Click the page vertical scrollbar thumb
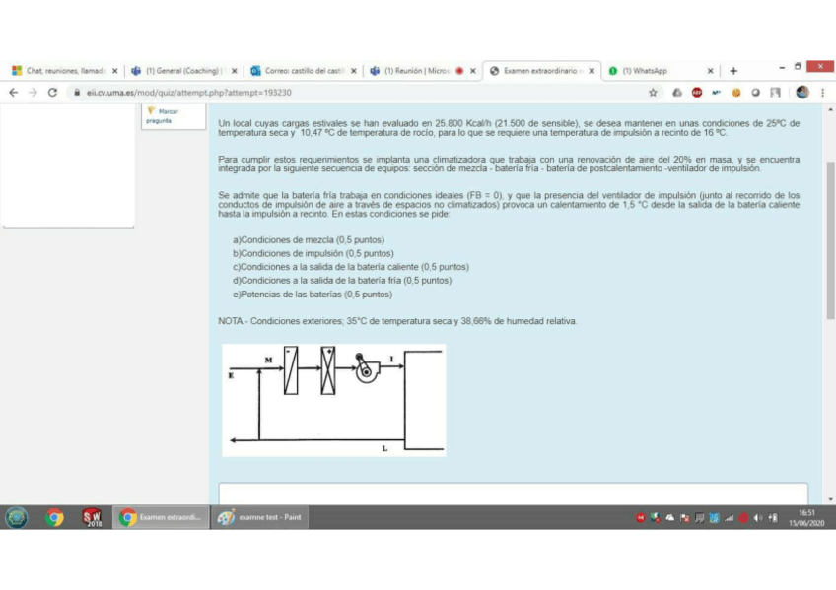 point(830,239)
